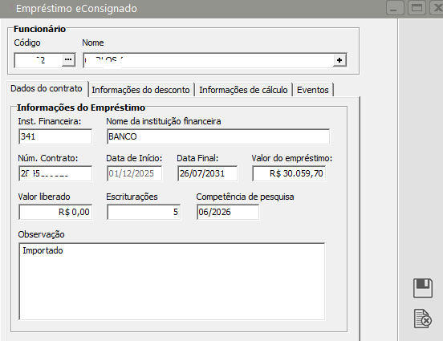The image size is (443, 341).
Task: Click the Nome da instituição financeira label
Action: 164,121
